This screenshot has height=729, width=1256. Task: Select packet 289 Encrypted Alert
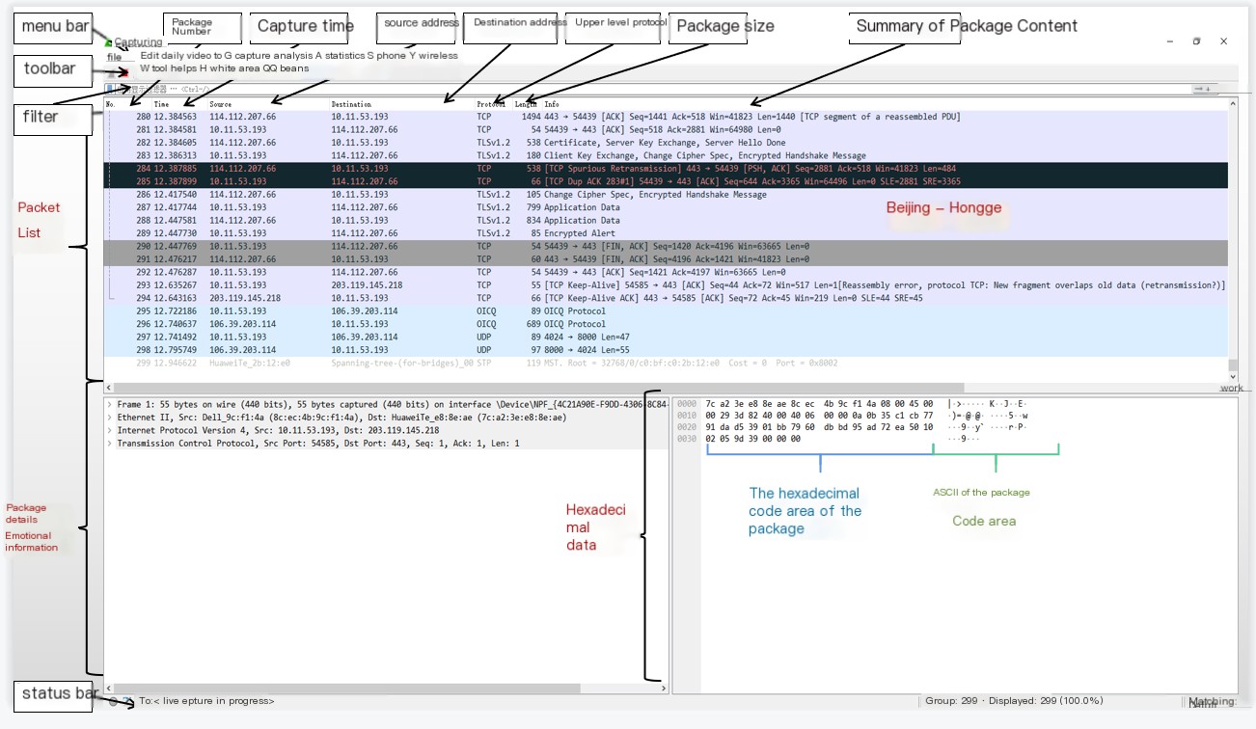[x=666, y=233]
